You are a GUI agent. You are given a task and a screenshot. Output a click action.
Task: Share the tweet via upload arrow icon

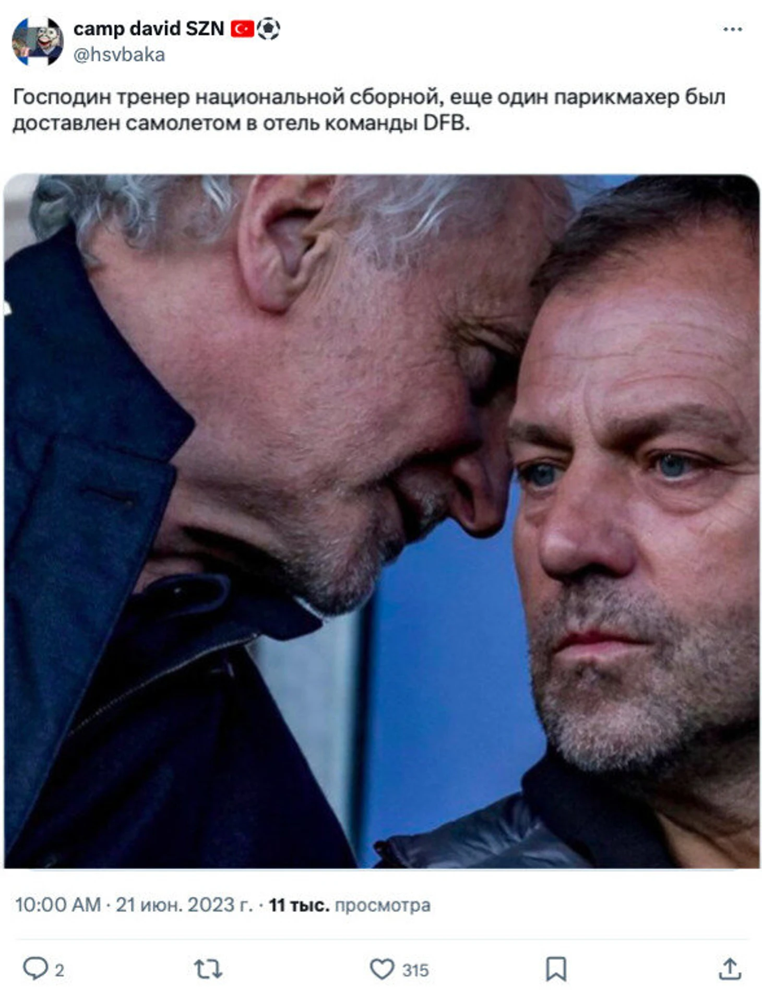click(730, 969)
